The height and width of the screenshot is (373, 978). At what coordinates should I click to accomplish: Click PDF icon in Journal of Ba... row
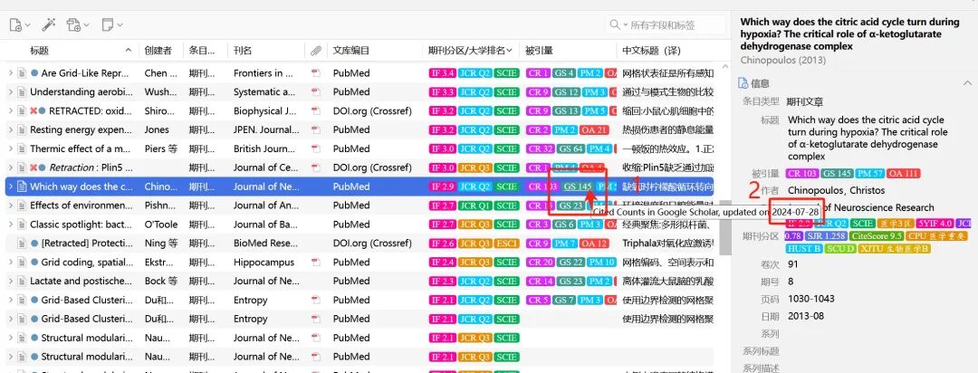[x=316, y=224]
